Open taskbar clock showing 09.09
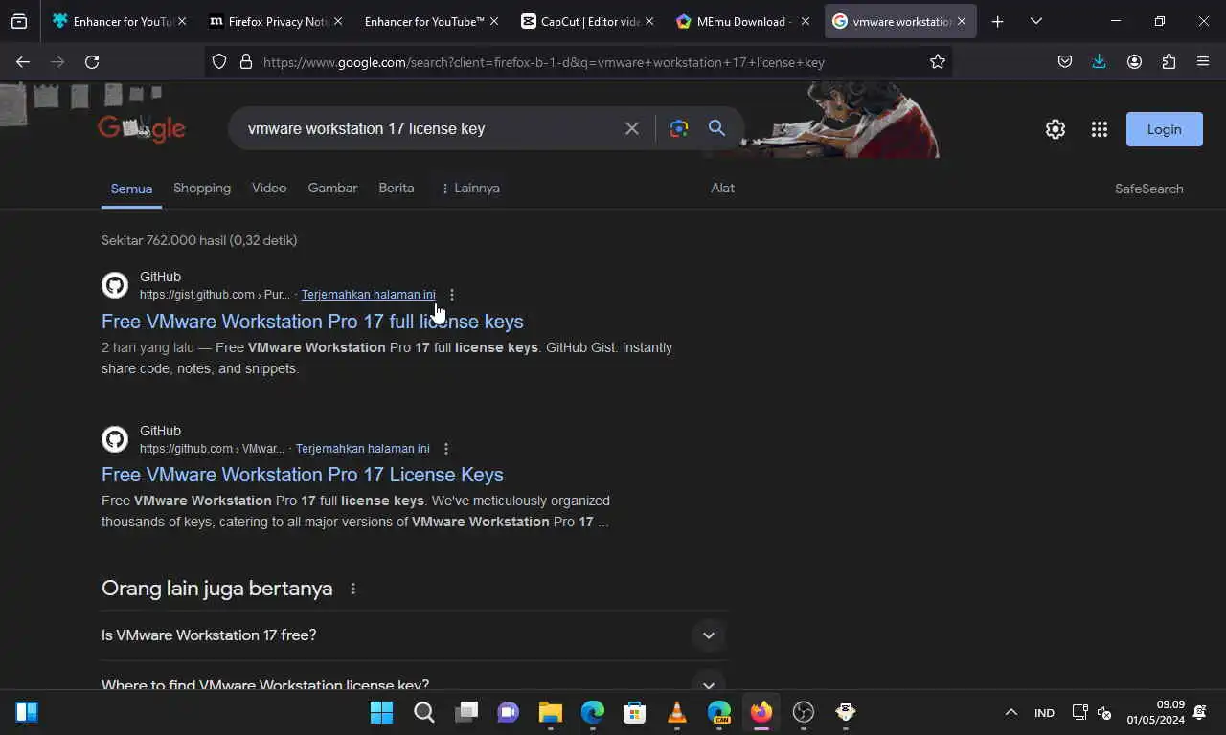The width and height of the screenshot is (1226, 735). (1156, 712)
